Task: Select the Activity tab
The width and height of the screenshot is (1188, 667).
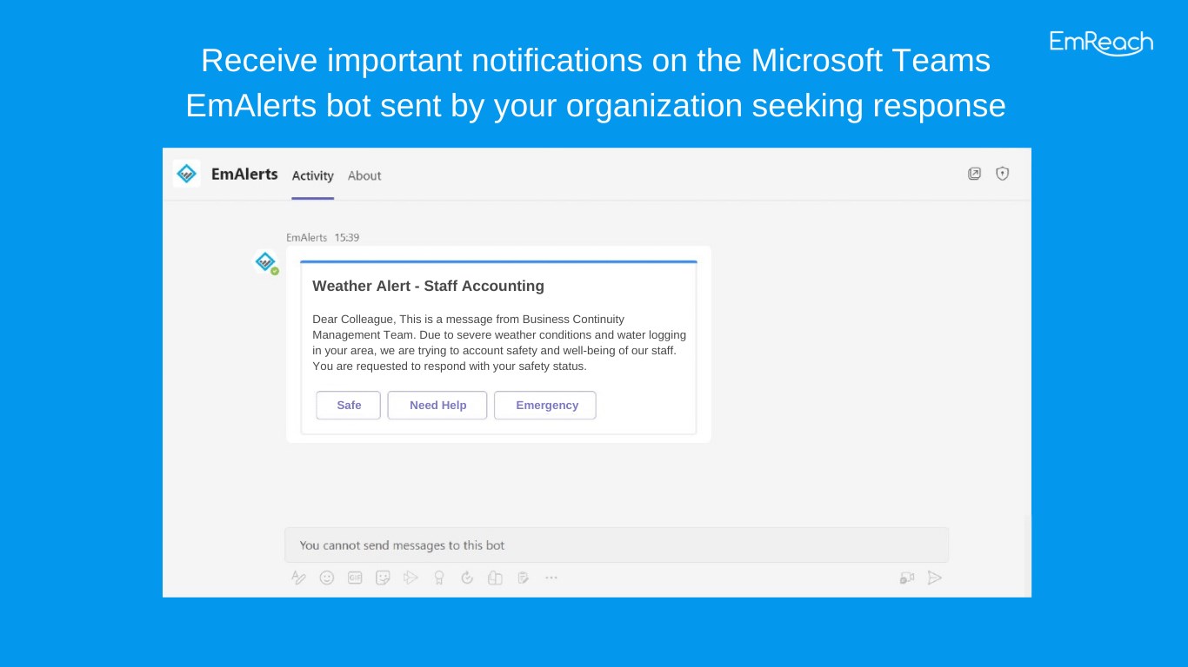Action: click(312, 175)
